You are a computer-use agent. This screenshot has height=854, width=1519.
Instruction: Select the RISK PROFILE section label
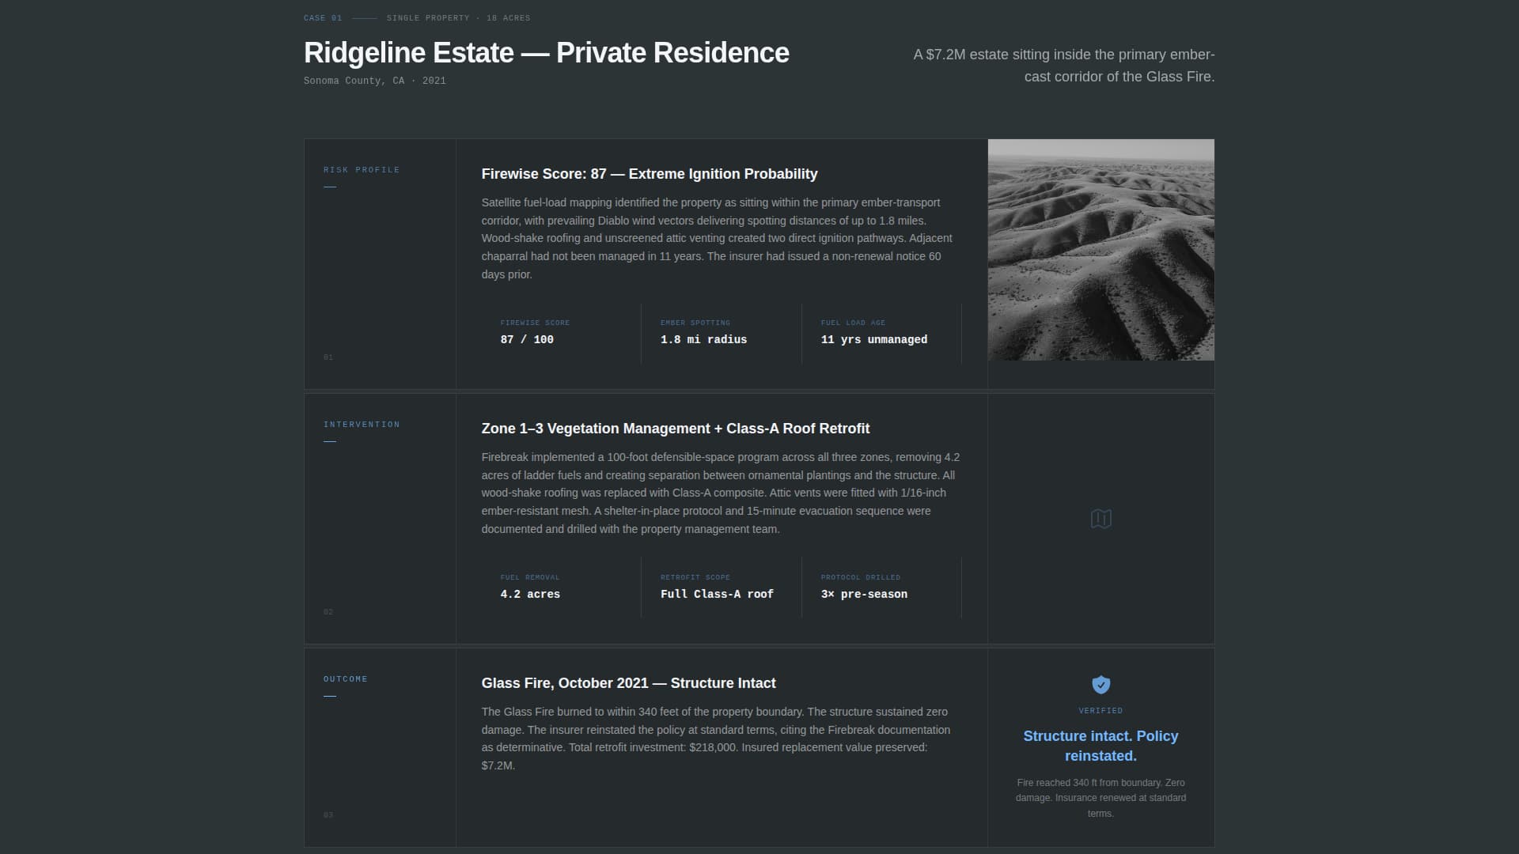click(362, 170)
